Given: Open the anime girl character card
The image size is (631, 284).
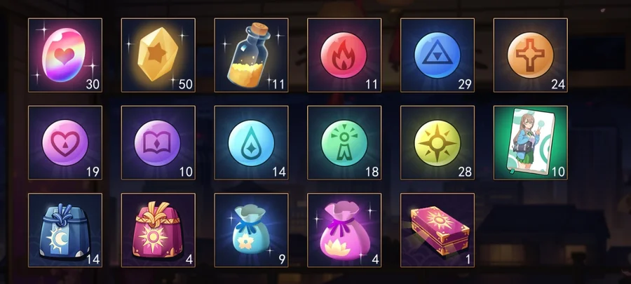Looking at the screenshot, I should (x=531, y=143).
